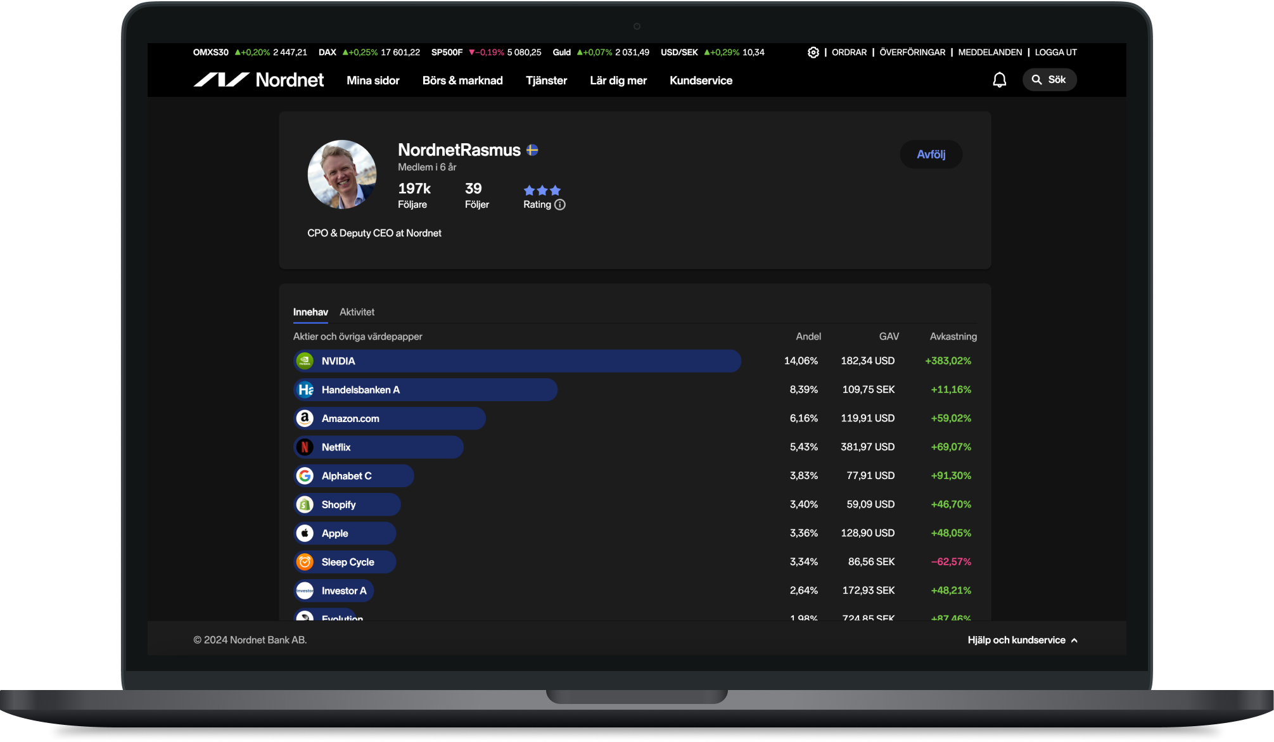1274x742 pixels.
Task: Click the Sök search field
Action: 1049,80
